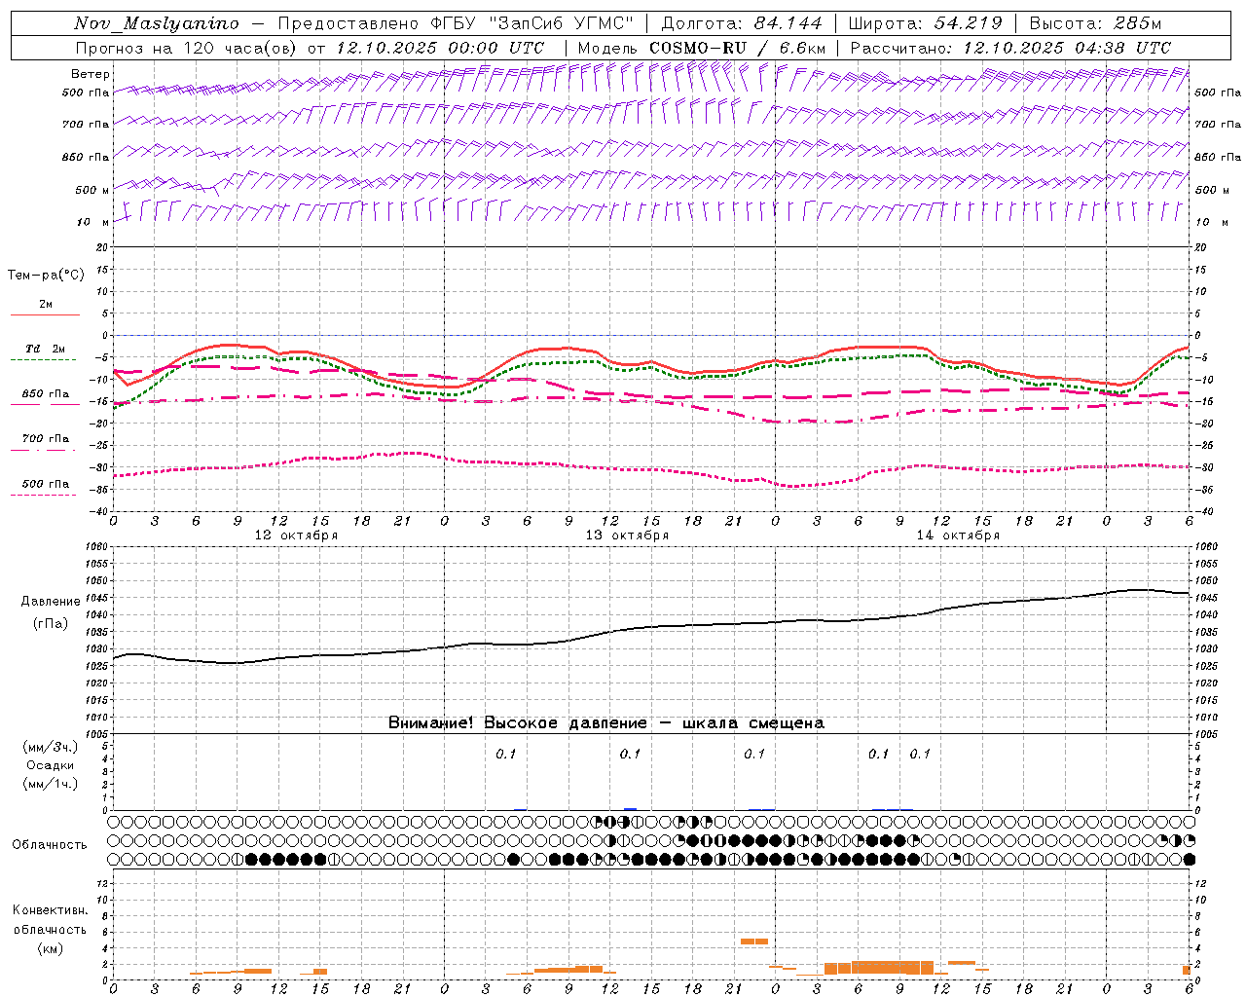Click the Внимание! Высокое давление warning text
This screenshot has height=997, width=1246.
606,723
